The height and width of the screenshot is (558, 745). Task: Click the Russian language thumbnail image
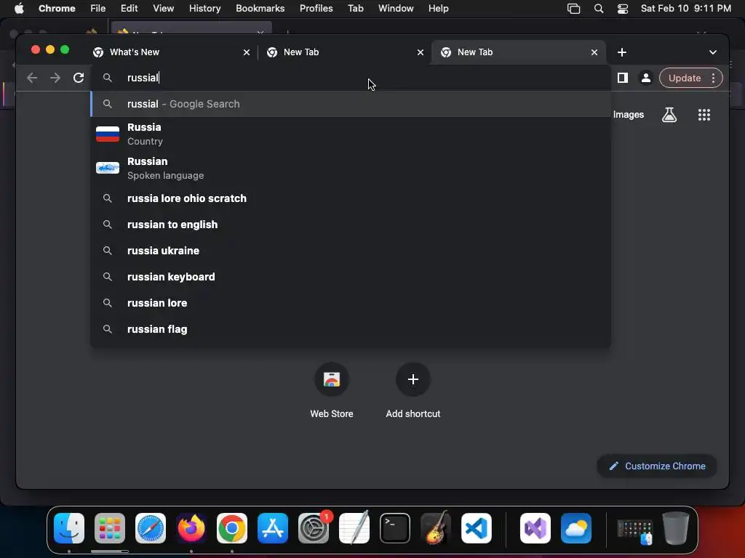pyautogui.click(x=108, y=168)
